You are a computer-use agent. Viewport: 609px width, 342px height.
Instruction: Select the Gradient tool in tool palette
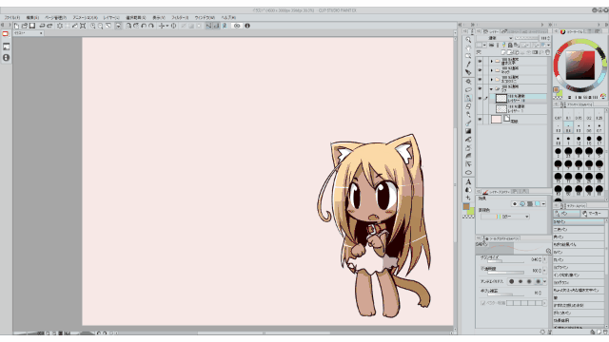(468, 131)
